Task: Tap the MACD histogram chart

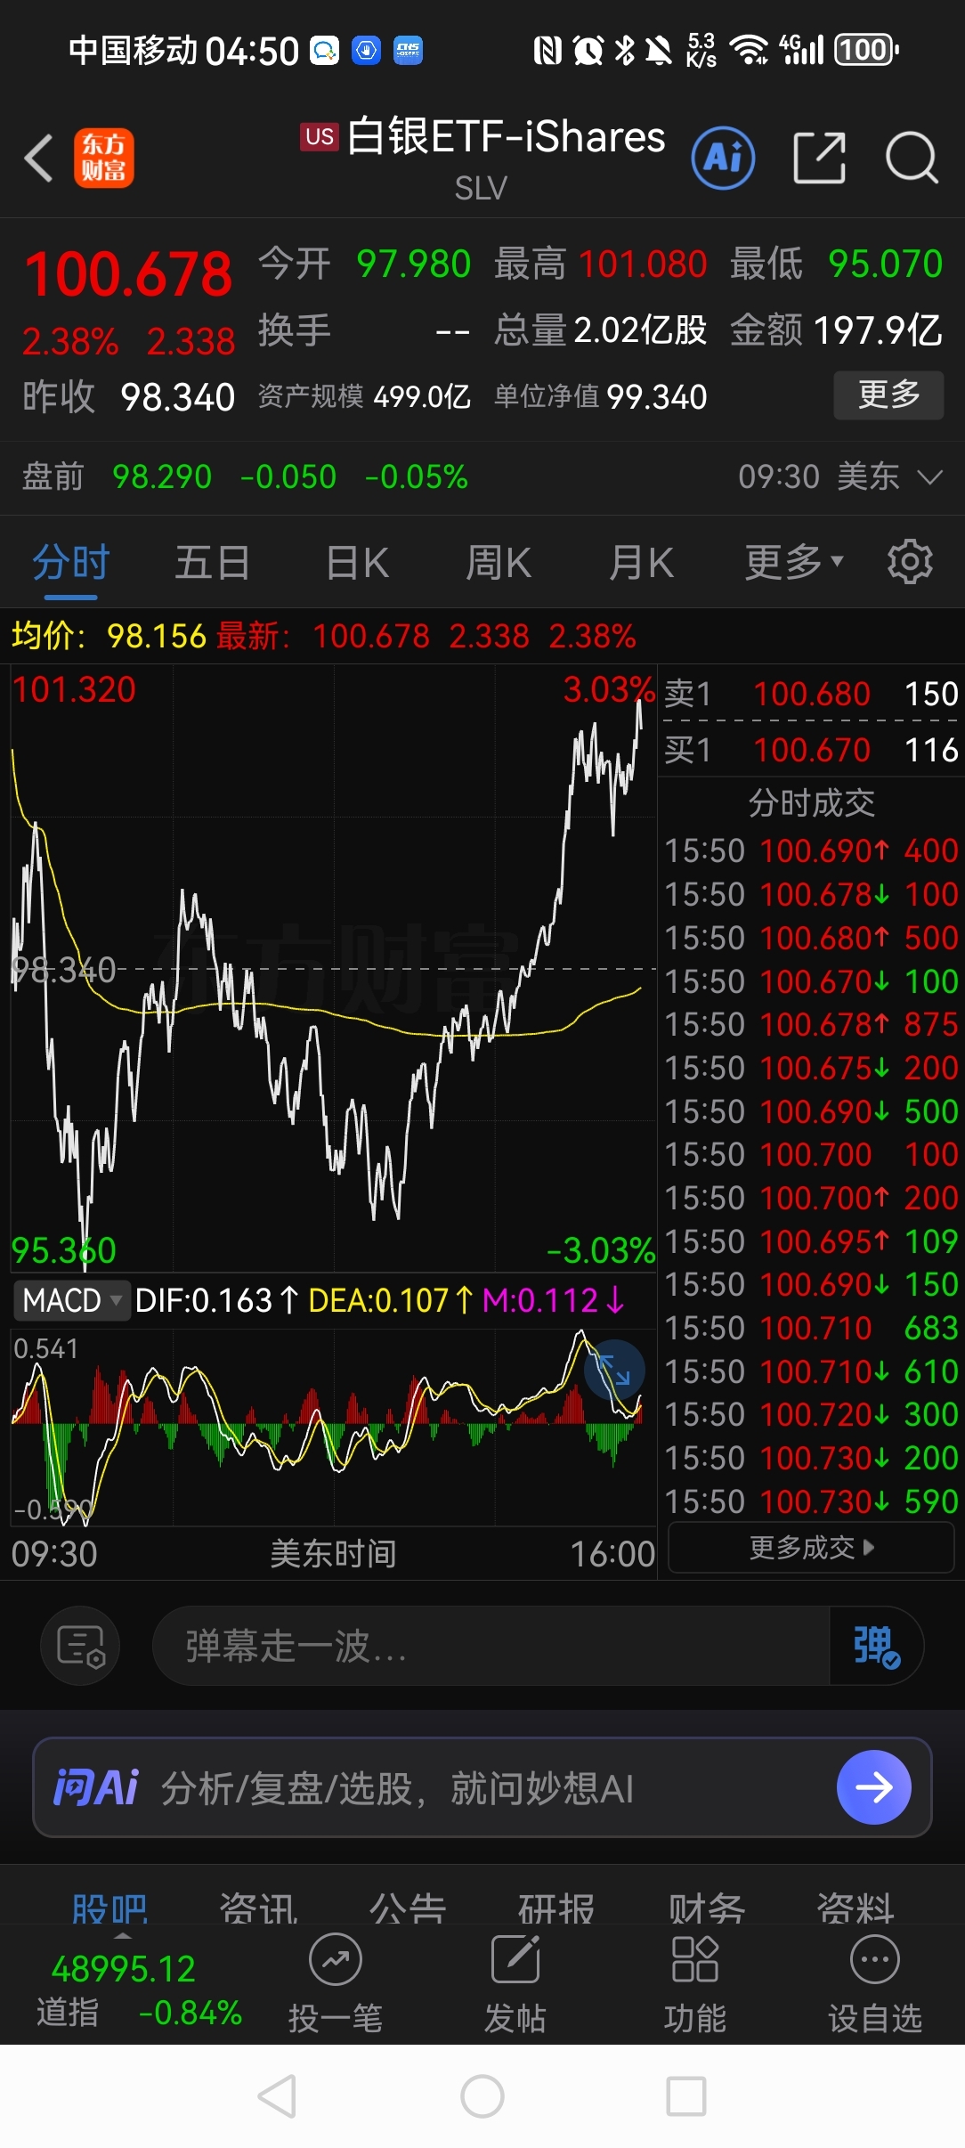Action: pos(333,1427)
